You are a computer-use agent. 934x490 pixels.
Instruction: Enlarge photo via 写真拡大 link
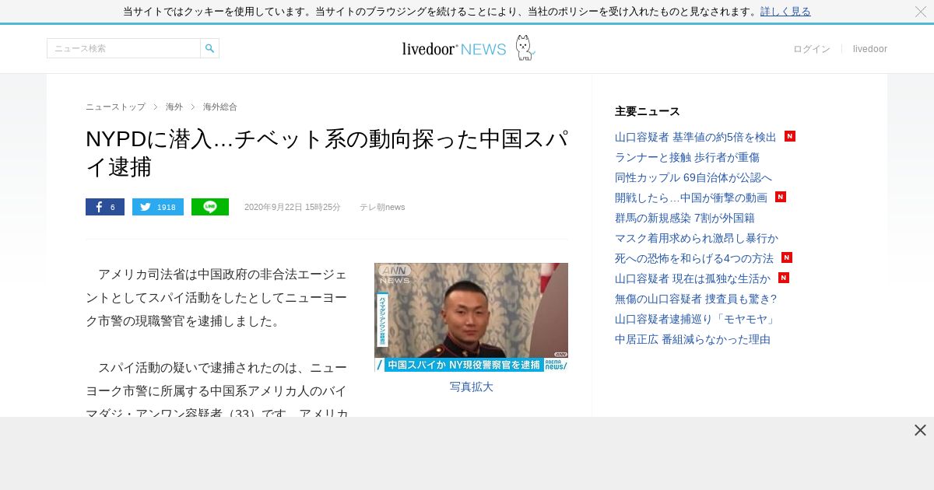click(x=471, y=387)
